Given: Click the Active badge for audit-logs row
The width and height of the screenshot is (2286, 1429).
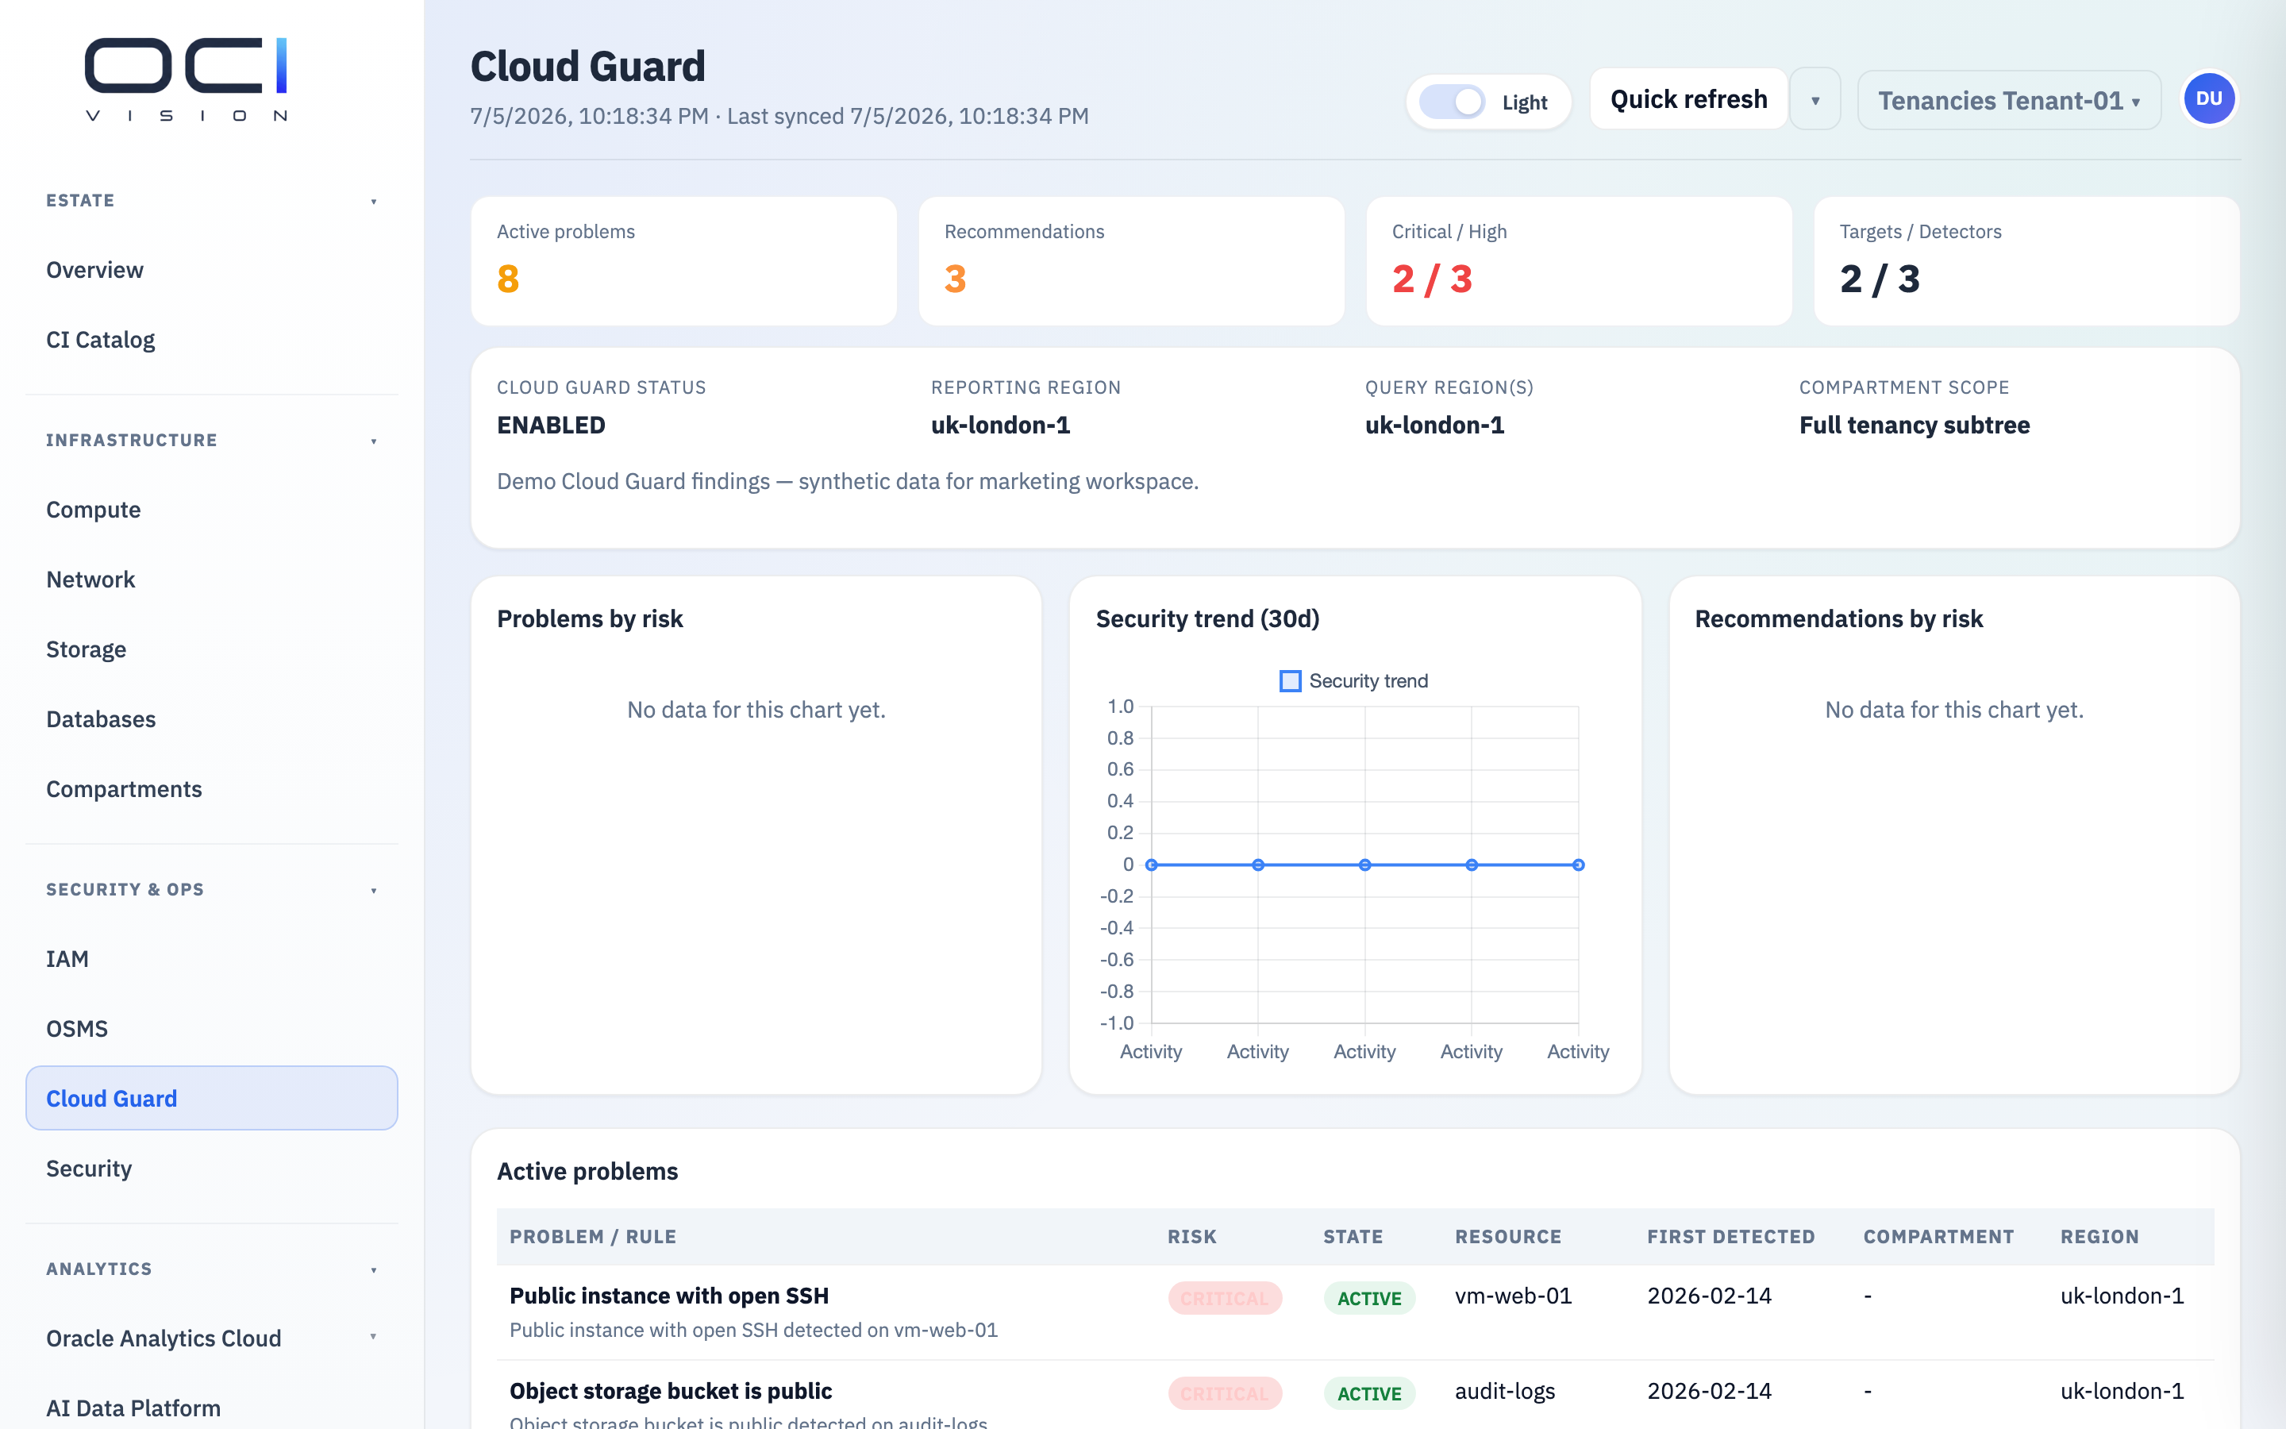Looking at the screenshot, I should (x=1368, y=1394).
